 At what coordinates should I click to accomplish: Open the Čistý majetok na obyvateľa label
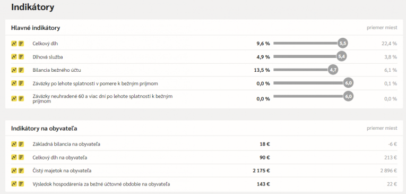pos(62,171)
